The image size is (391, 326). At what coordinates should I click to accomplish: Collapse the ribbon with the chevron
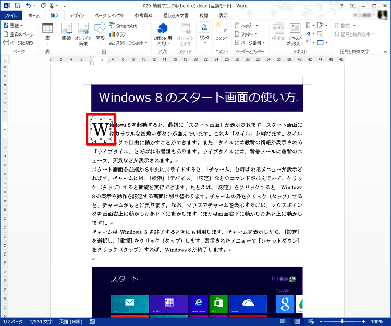(385, 52)
